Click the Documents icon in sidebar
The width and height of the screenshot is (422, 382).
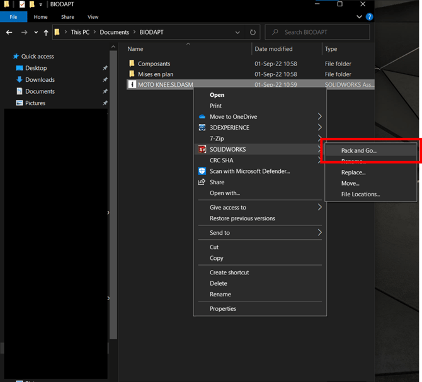[20, 91]
